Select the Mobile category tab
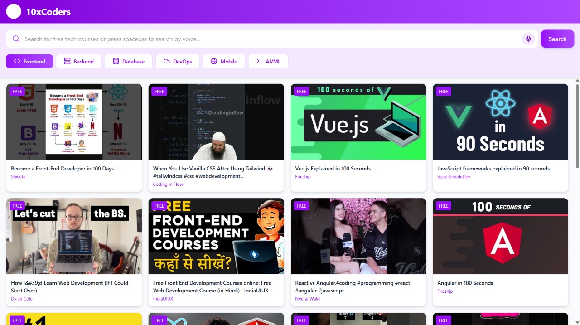 tap(224, 61)
